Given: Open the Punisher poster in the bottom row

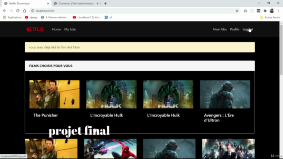Looking at the screenshot, I should 51,148.
